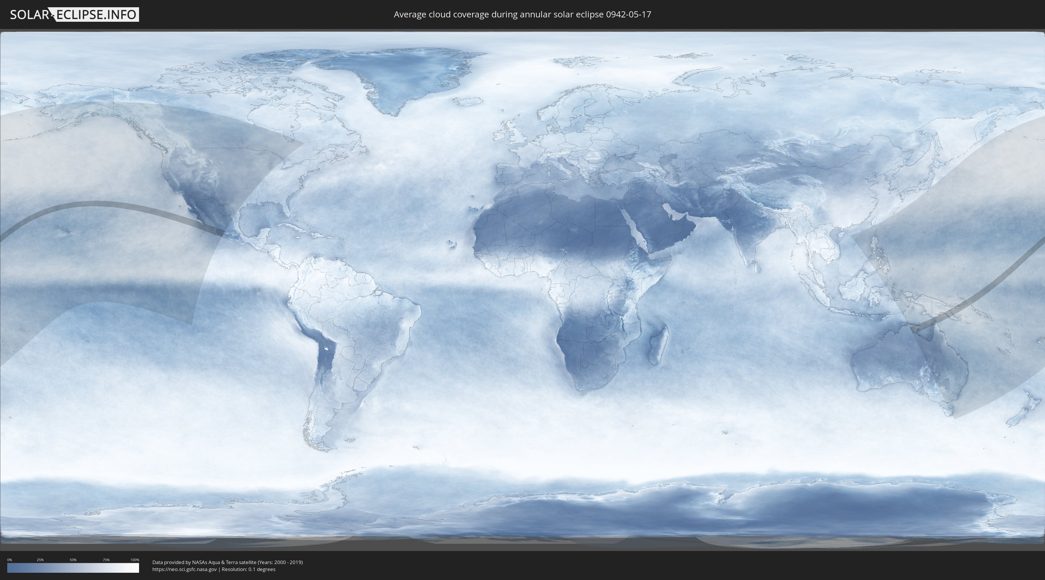Click the 75% legend label
The height and width of the screenshot is (580, 1045).
tap(106, 560)
